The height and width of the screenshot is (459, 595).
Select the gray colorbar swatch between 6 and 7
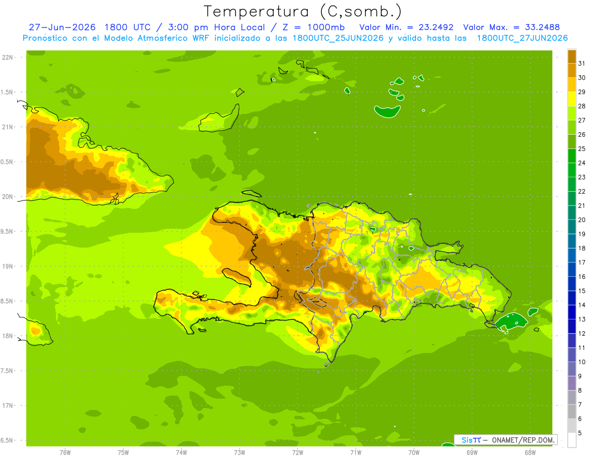(x=572, y=411)
